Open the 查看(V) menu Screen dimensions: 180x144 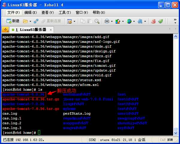[48, 12]
